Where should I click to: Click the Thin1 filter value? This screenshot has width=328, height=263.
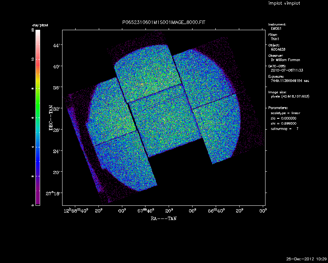[275, 39]
